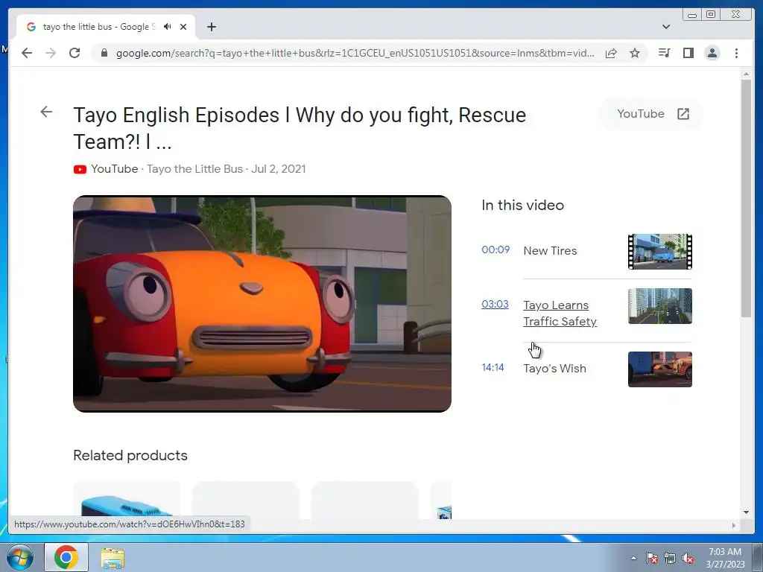The height and width of the screenshot is (572, 763).
Task: Jump to 00:09 timestamp
Action: tap(496, 250)
